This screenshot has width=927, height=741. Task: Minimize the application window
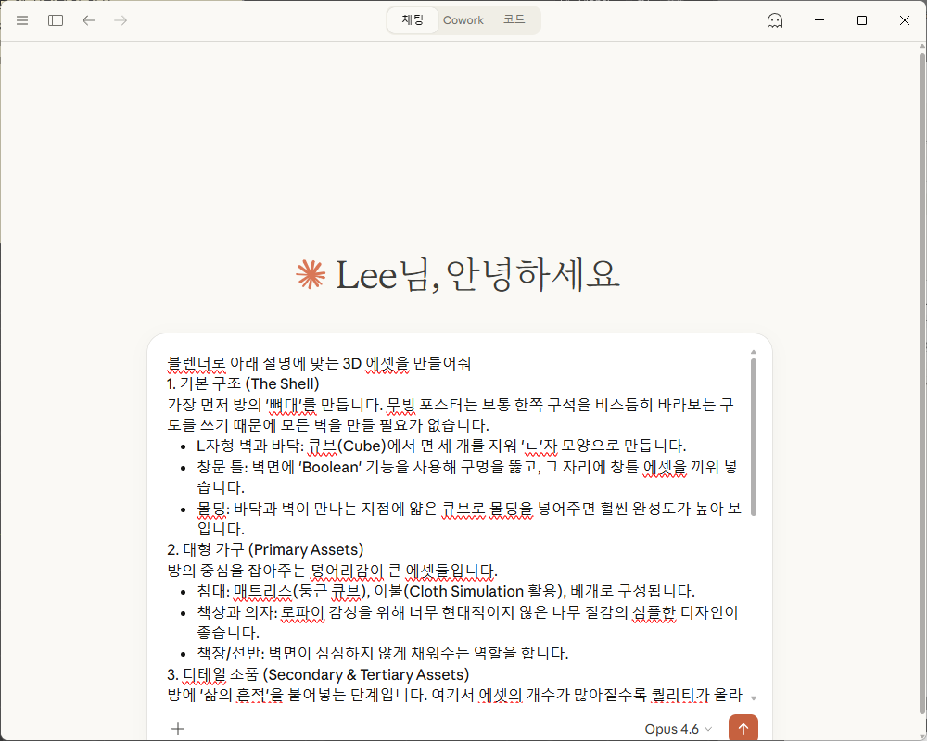tap(819, 20)
